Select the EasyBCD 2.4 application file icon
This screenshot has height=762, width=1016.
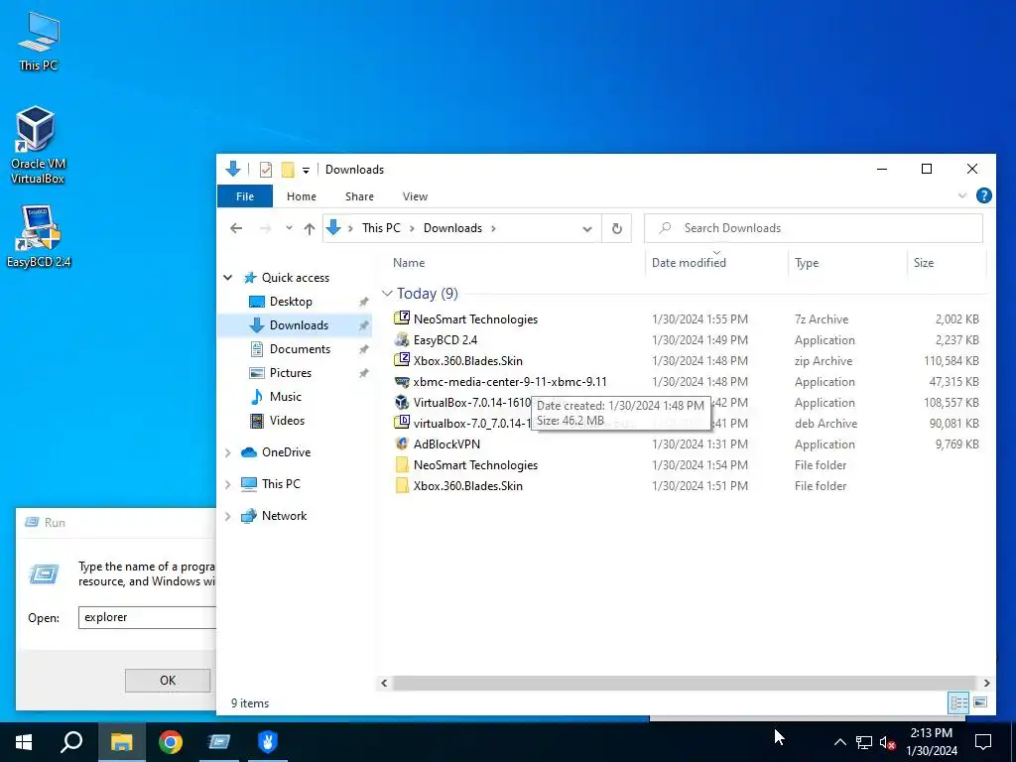point(402,339)
